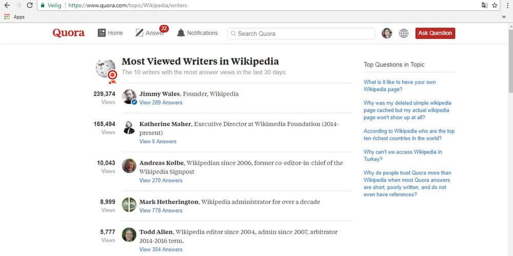Image resolution: width=513 pixels, height=256 pixels.
Task: Click the URL in address bar
Action: (128, 6)
